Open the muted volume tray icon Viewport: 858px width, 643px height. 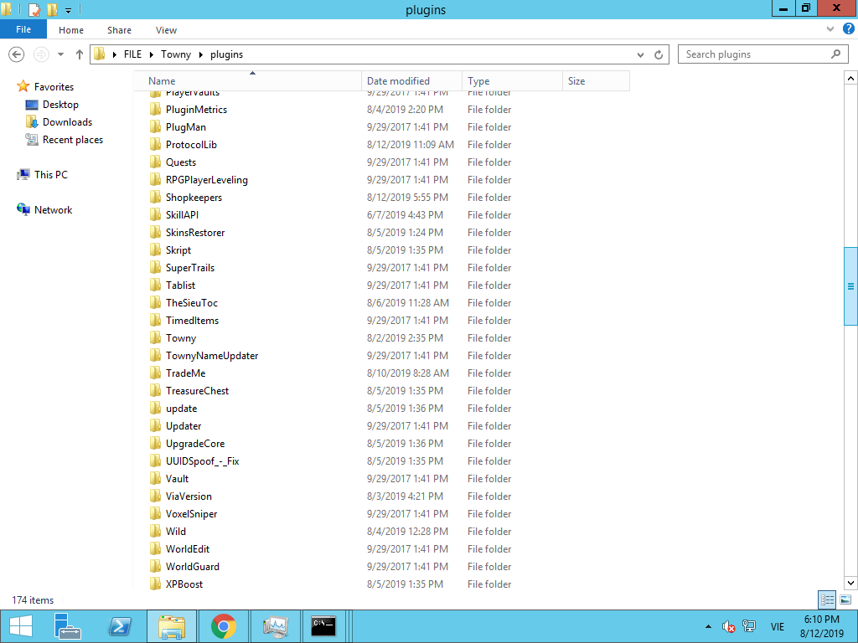(x=728, y=626)
